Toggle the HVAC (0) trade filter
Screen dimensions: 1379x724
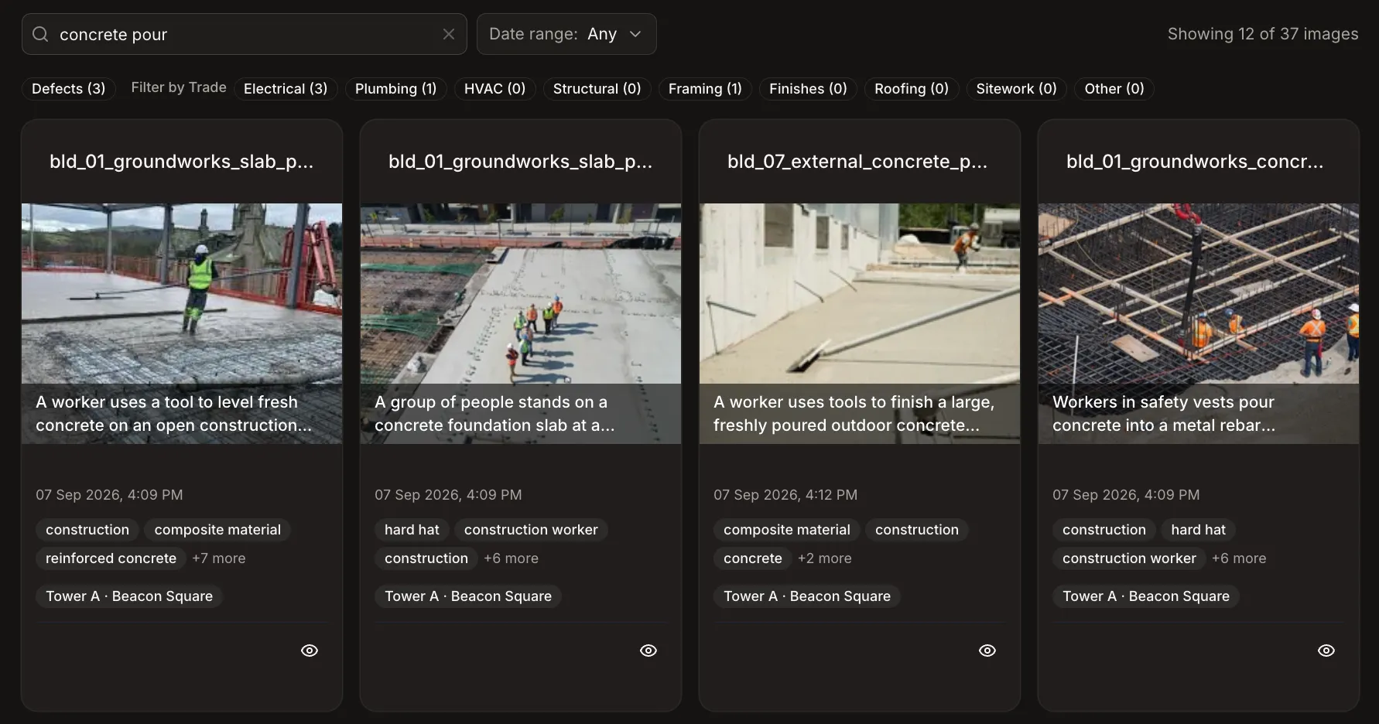(x=494, y=89)
